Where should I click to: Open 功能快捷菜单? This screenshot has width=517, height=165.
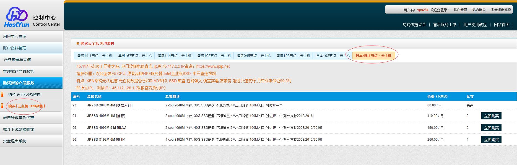pos(414,25)
